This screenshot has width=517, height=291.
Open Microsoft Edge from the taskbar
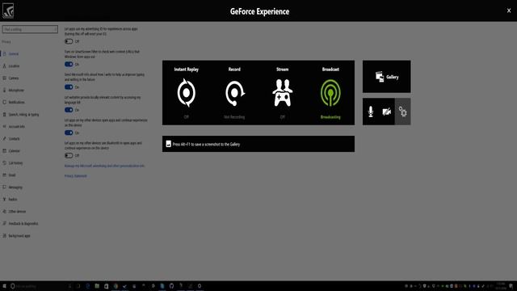[x=88, y=286]
